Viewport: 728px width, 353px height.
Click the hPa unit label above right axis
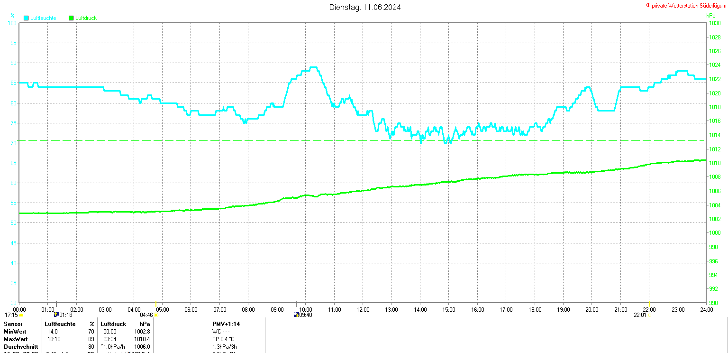[711, 16]
